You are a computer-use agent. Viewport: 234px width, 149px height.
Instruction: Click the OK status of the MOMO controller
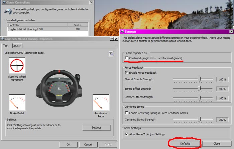tap(78, 29)
